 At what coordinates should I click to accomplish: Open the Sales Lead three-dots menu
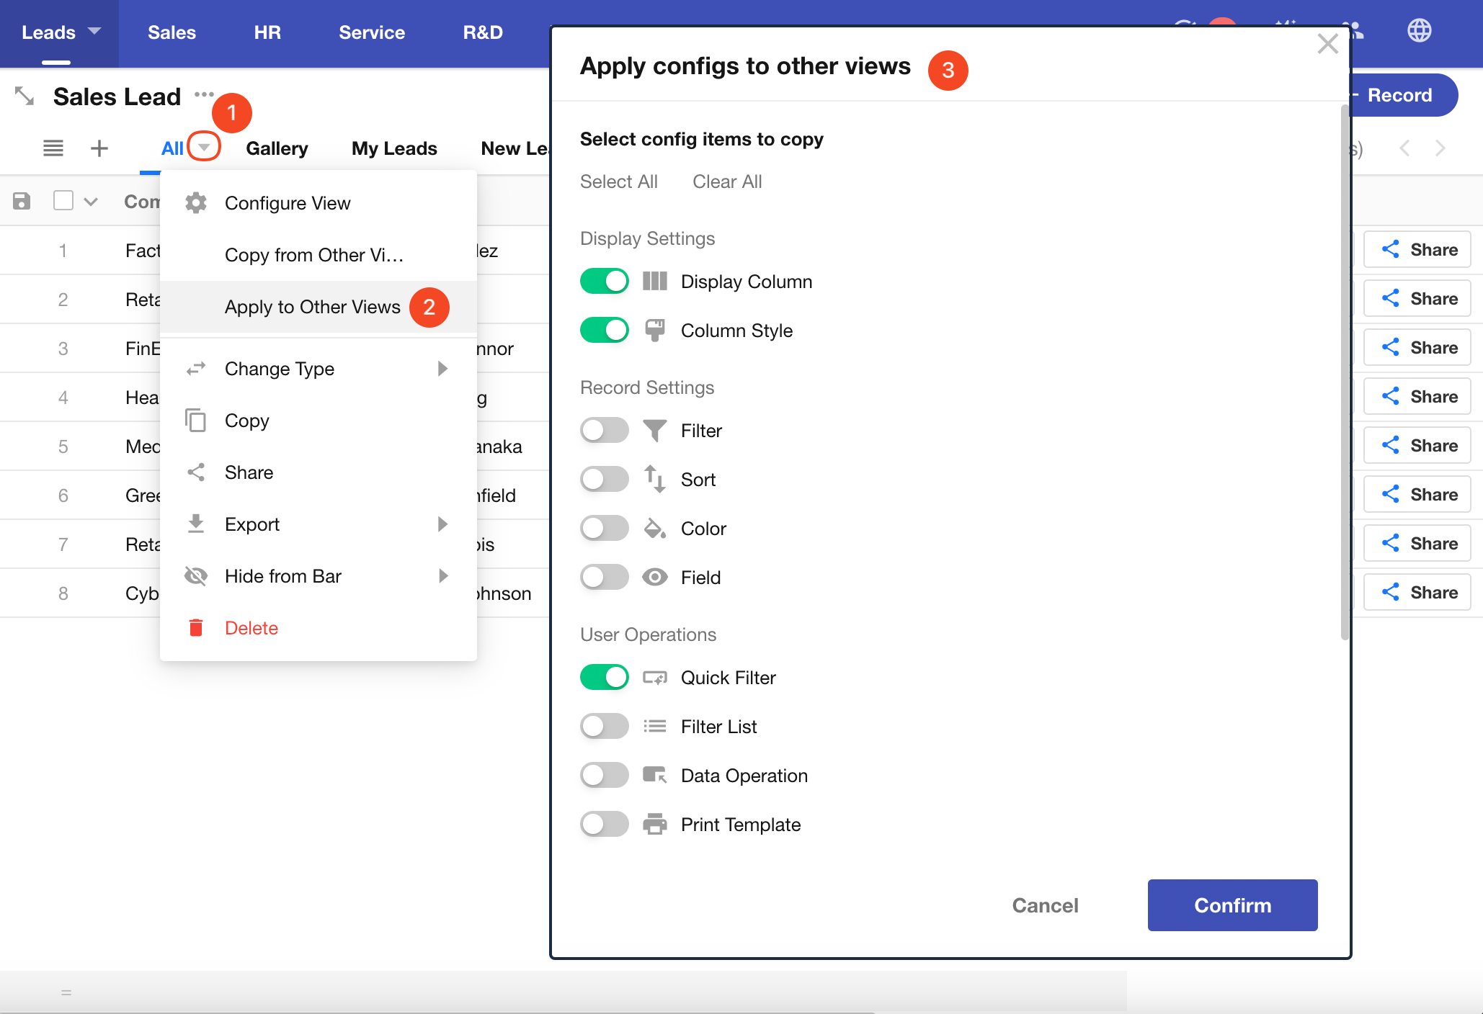point(204,94)
